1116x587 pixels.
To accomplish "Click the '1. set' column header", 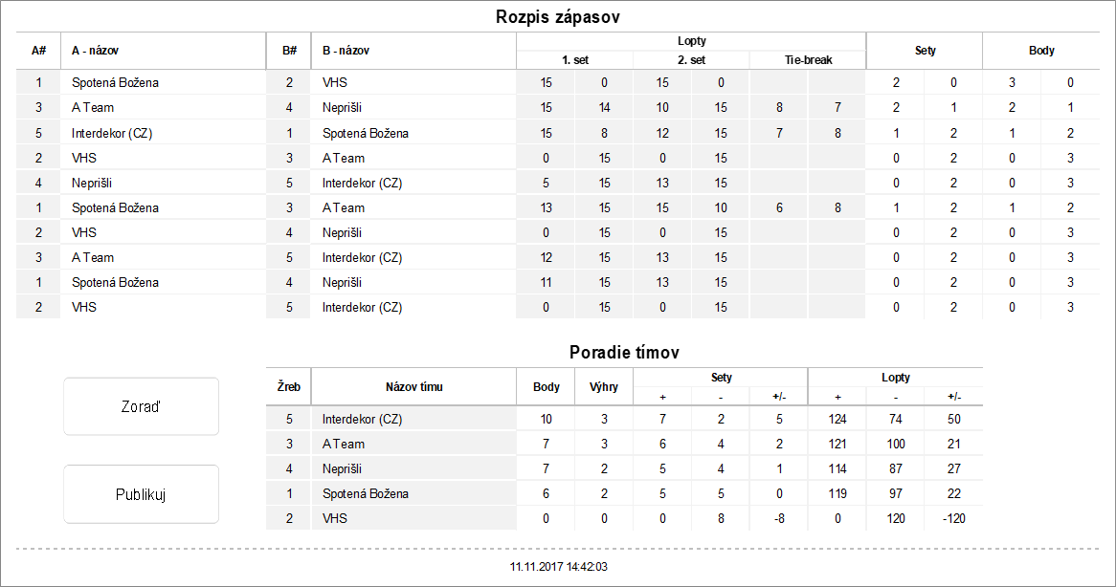I will (x=574, y=59).
